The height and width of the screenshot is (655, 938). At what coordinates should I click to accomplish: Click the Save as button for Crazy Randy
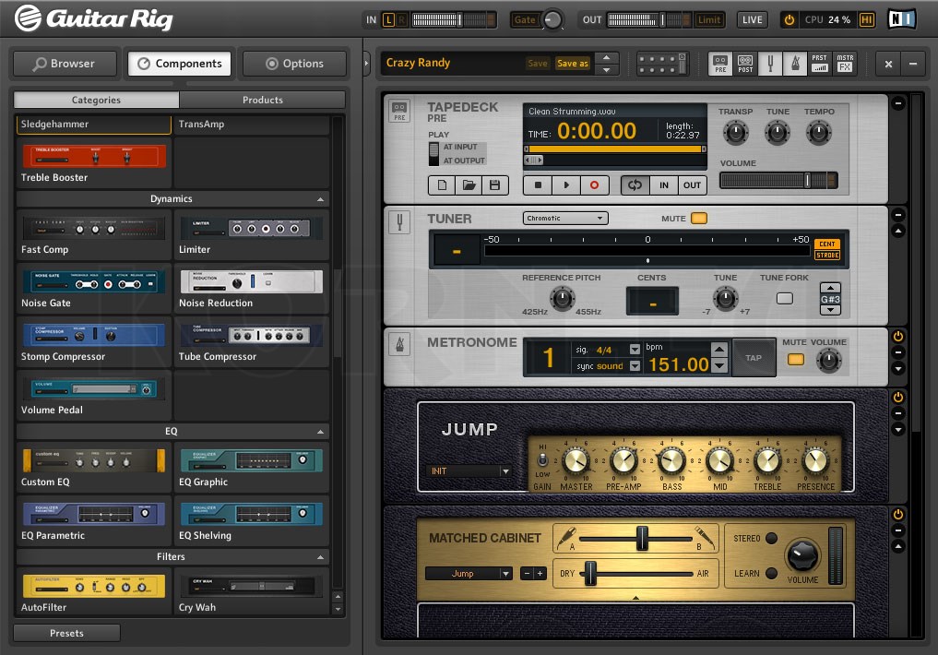tap(575, 63)
